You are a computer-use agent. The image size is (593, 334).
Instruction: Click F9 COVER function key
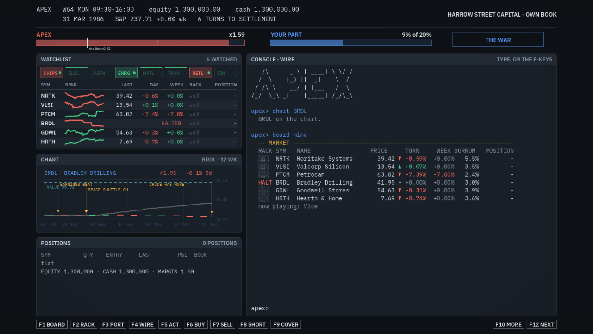[286, 324]
